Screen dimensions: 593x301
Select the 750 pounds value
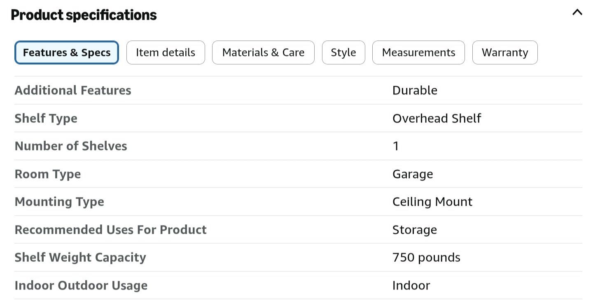click(426, 257)
